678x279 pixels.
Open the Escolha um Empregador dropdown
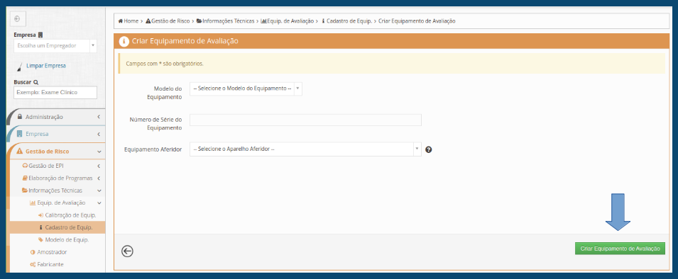(x=55, y=45)
